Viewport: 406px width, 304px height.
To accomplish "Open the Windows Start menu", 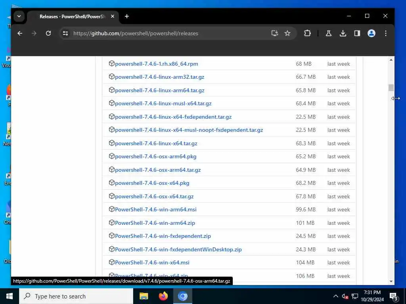I will tap(10, 296).
